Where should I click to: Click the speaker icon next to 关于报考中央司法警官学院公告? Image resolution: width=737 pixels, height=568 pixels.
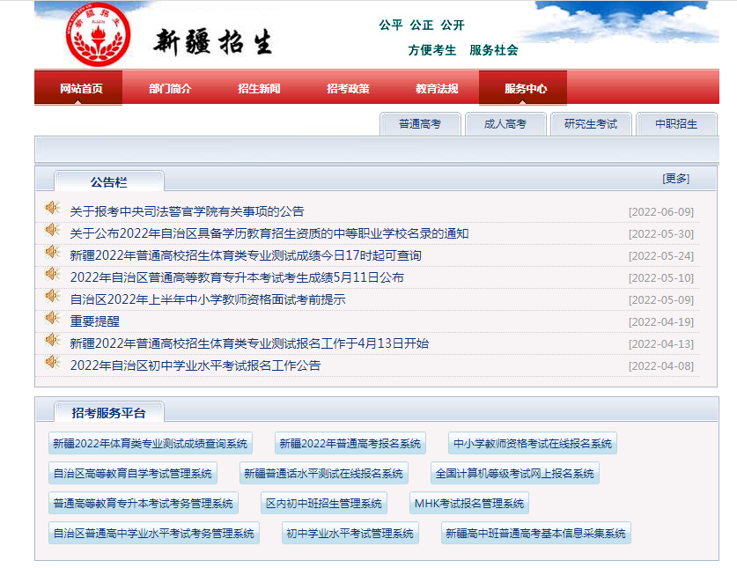tap(51, 209)
